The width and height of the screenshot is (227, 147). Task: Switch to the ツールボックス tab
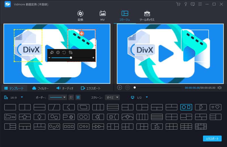(x=147, y=16)
